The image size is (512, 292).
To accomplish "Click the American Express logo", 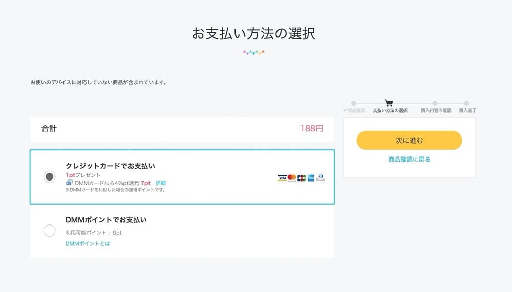I will (x=311, y=178).
